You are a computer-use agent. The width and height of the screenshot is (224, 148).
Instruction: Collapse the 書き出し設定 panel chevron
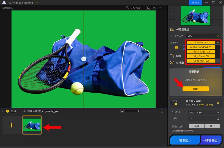click(218, 103)
